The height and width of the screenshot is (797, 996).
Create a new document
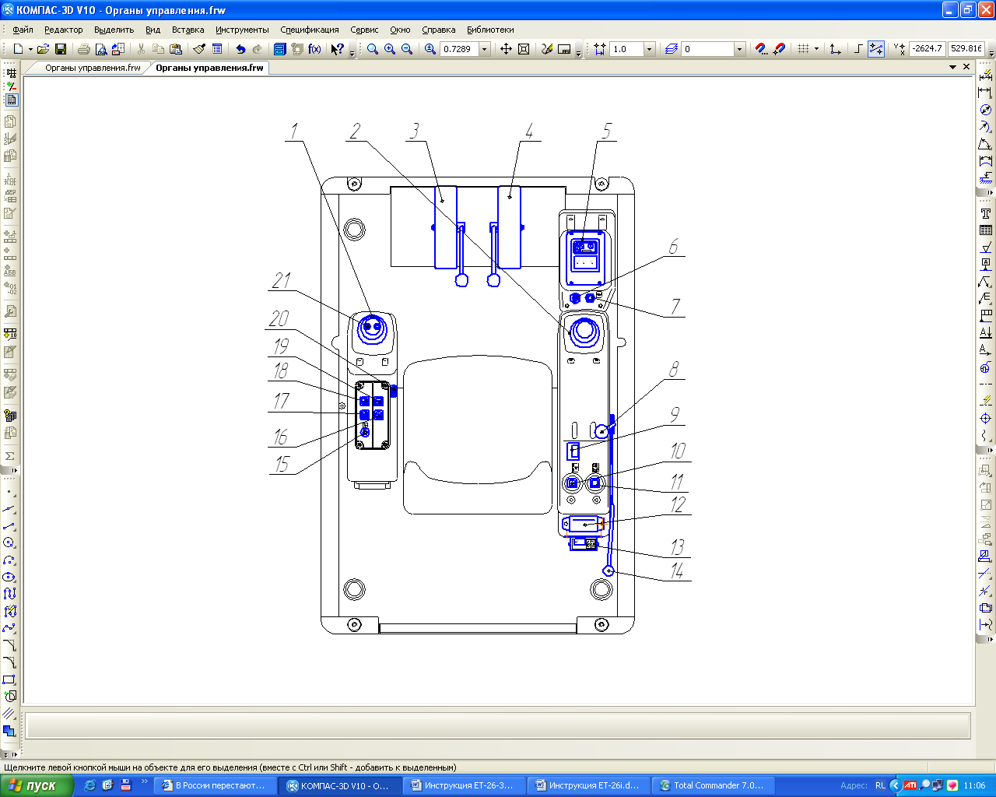point(18,49)
